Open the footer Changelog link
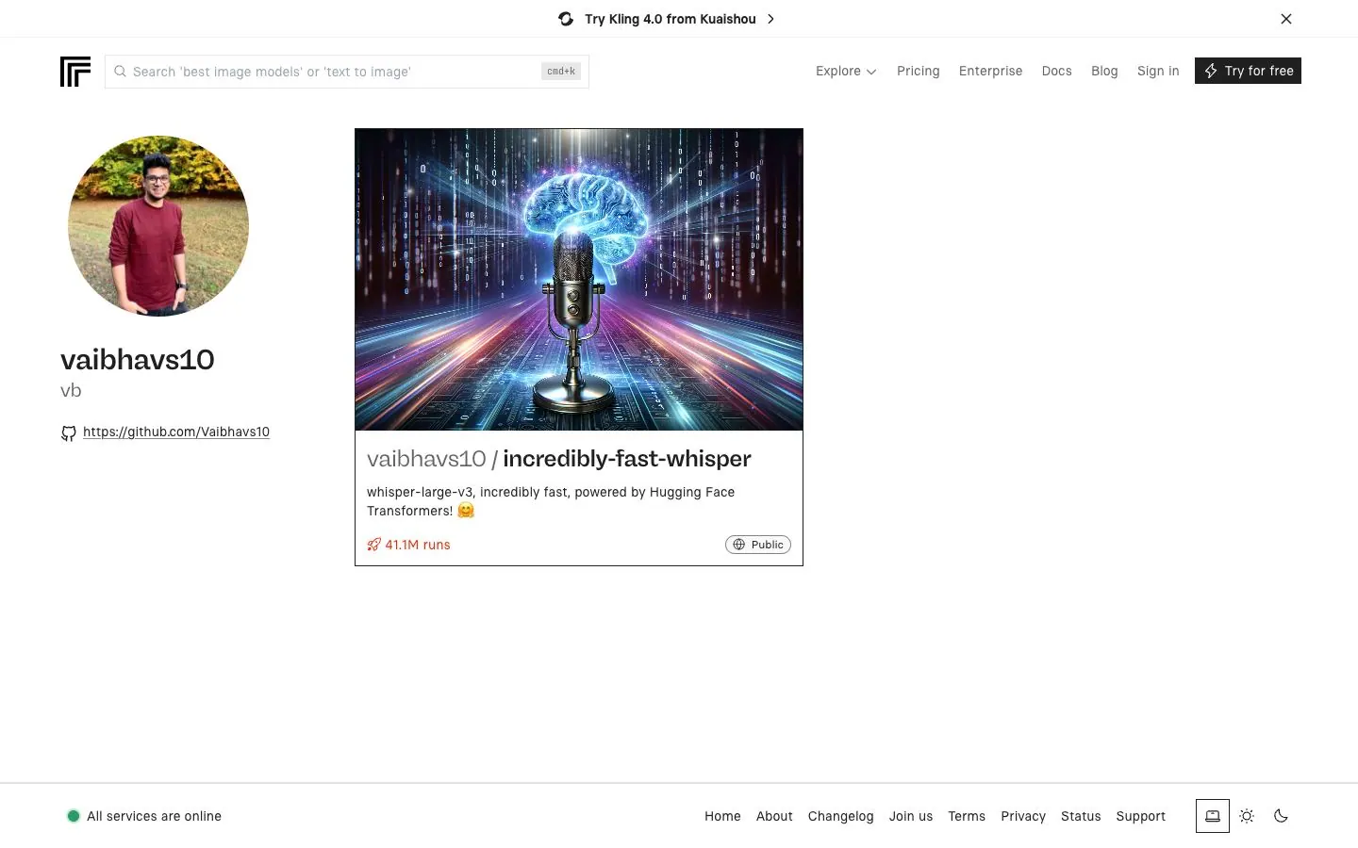Screen dimensions: 1358x848 [840, 816]
